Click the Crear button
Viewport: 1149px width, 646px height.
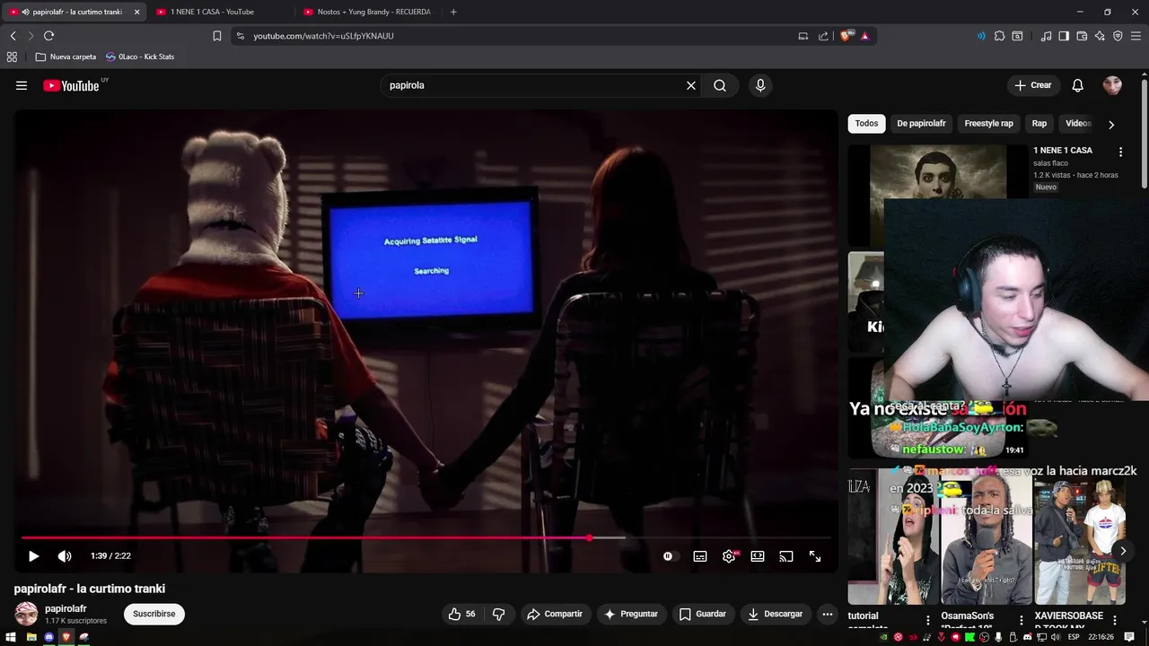pyautogui.click(x=1032, y=85)
